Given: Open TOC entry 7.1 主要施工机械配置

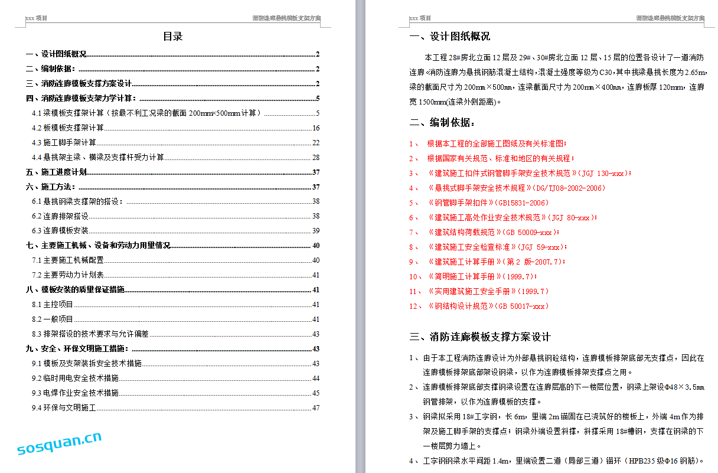Looking at the screenshot, I should point(68,260).
